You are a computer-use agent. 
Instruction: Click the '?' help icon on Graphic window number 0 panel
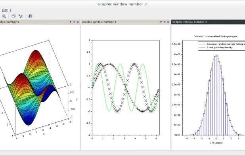(x=70, y=22)
